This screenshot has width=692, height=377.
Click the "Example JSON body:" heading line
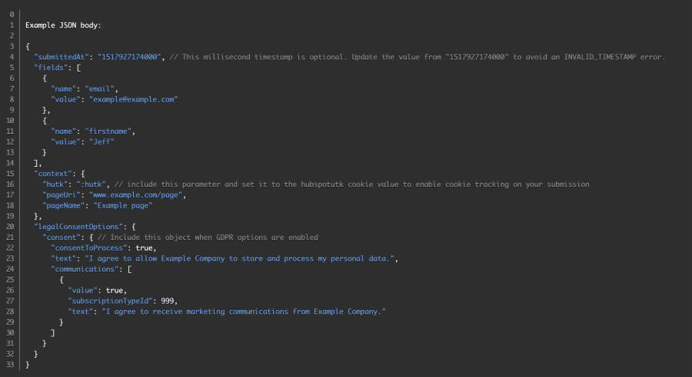63,25
